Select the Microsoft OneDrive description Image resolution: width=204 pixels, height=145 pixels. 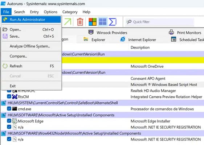(x=147, y=66)
